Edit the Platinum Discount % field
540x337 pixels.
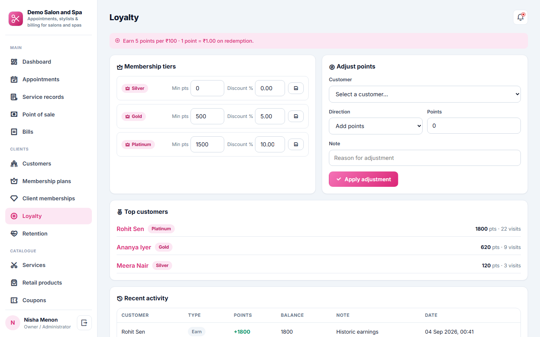click(270, 145)
